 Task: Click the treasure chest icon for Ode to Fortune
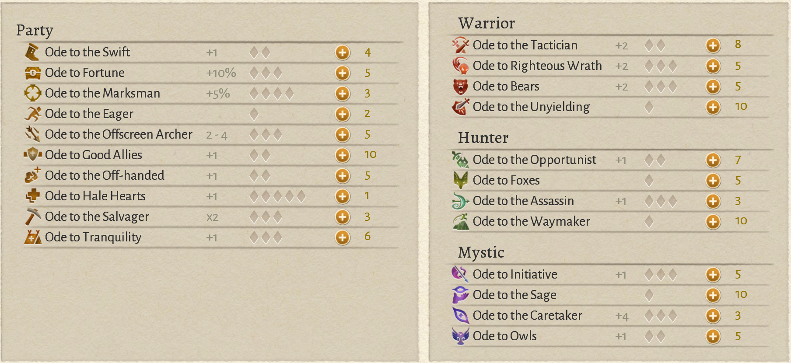click(32, 73)
